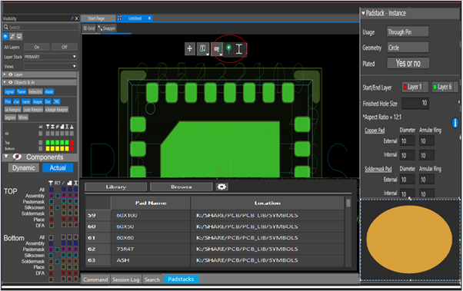Click the blue info icon near Aspect Ratio
The height and width of the screenshot is (291, 463).
[x=455, y=123]
